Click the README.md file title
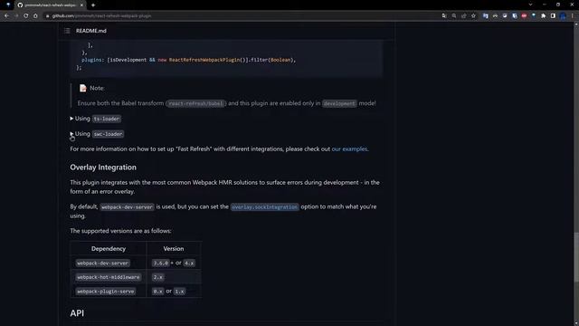Viewport: 579px width, 326px height. pos(91,31)
